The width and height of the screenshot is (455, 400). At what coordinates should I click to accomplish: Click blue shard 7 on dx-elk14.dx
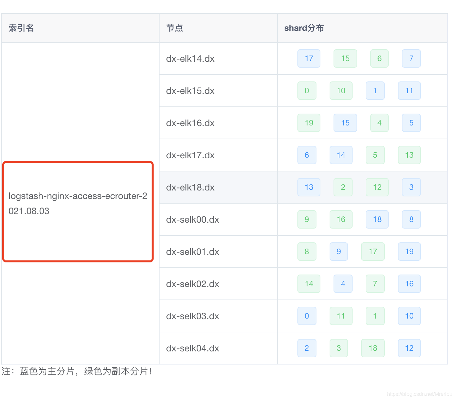click(x=411, y=58)
